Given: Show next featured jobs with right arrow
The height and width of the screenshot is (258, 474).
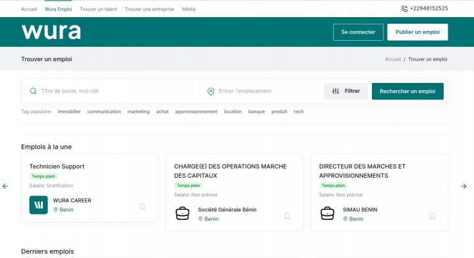Looking at the screenshot, I should pyautogui.click(x=463, y=186).
